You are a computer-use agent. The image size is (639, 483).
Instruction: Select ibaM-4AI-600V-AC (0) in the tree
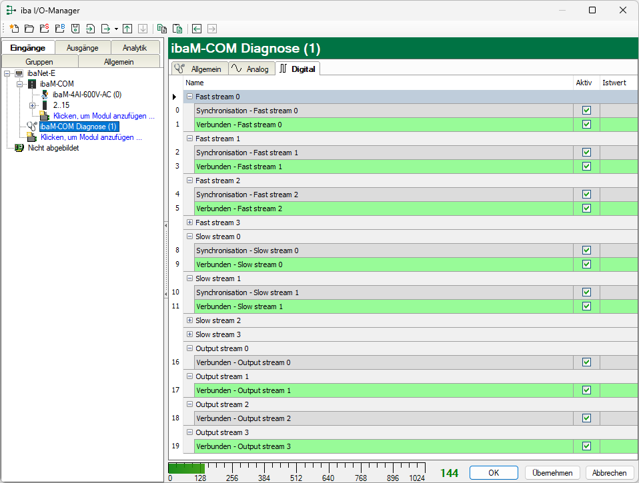click(x=87, y=95)
